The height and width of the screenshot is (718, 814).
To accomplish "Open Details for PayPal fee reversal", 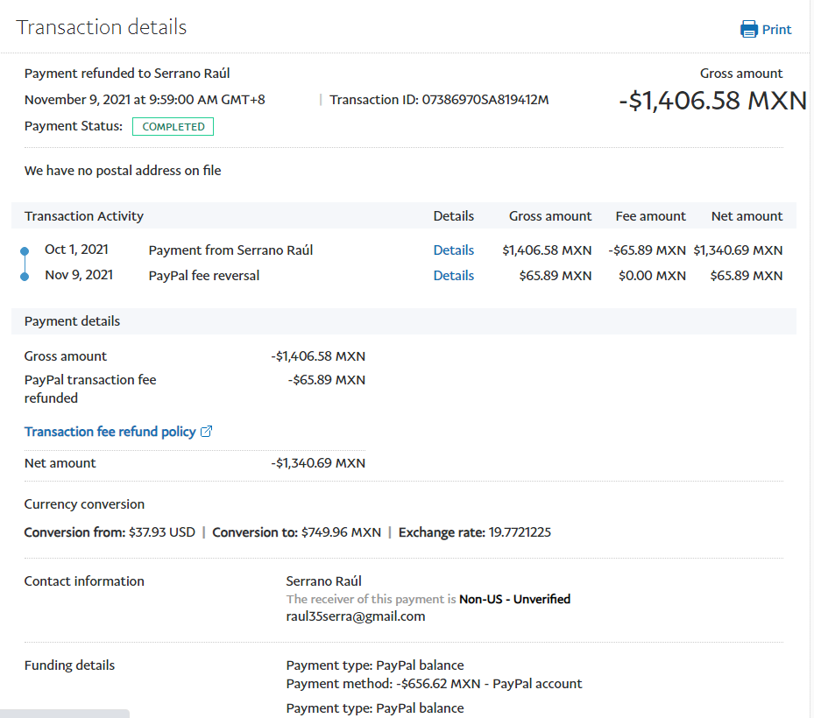I will (453, 276).
